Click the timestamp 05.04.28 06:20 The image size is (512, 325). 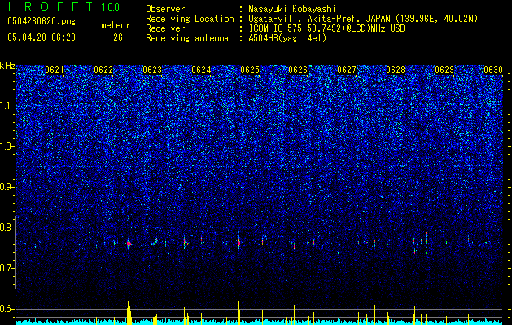42,37
